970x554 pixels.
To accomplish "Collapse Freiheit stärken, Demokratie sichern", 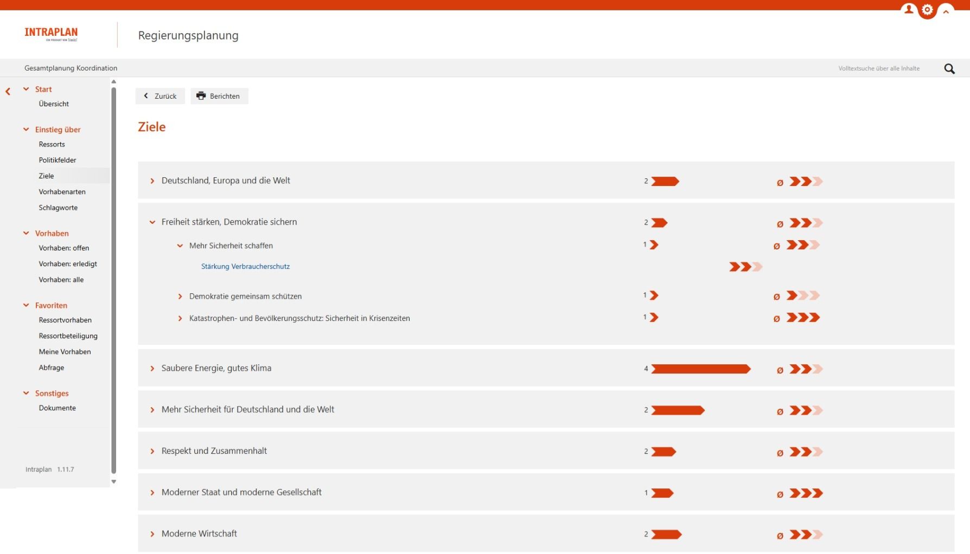I will pyautogui.click(x=152, y=222).
